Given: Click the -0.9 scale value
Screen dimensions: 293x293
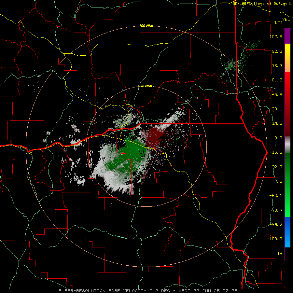Looking at the screenshot, I should [x=277, y=138].
